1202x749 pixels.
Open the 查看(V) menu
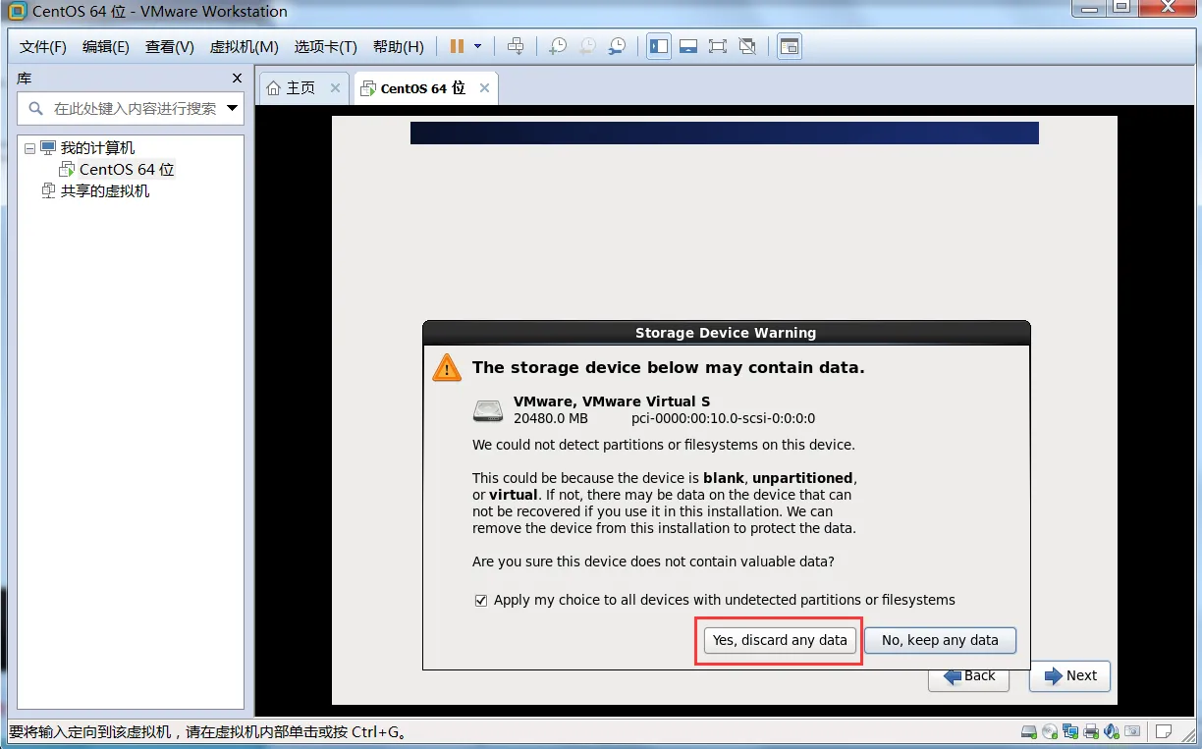click(x=170, y=47)
